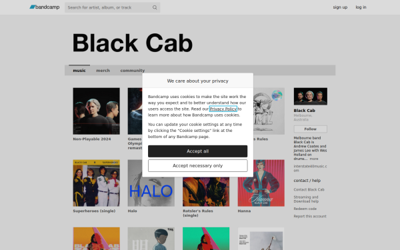Visit the interstate40music.com link
This screenshot has width=400, height=250.
310,168
